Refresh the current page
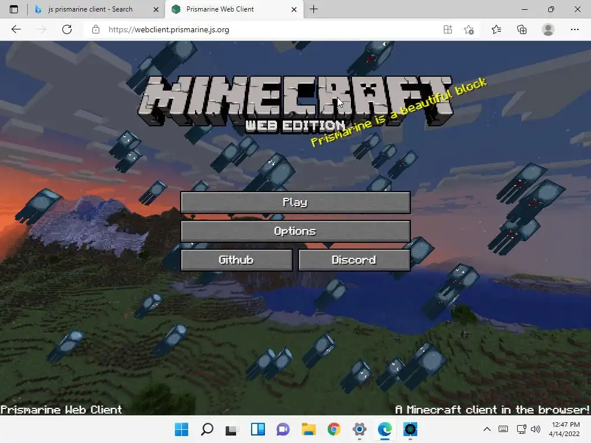 click(x=67, y=29)
